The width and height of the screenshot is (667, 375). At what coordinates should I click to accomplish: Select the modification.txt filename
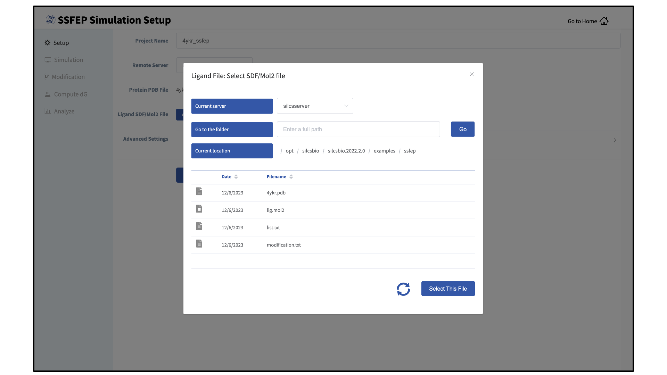[x=284, y=245]
